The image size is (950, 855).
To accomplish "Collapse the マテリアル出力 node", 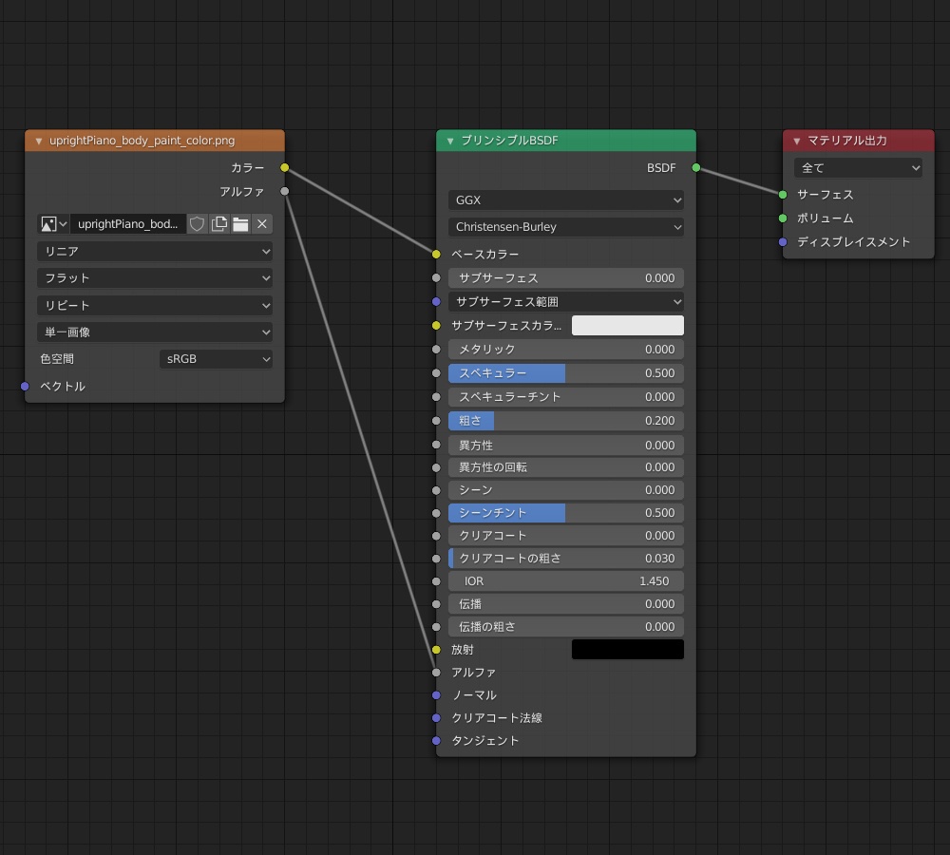I will click(797, 141).
